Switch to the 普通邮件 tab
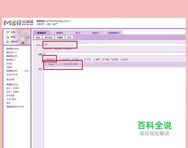This screenshot has height=148, width=188. point(42,33)
